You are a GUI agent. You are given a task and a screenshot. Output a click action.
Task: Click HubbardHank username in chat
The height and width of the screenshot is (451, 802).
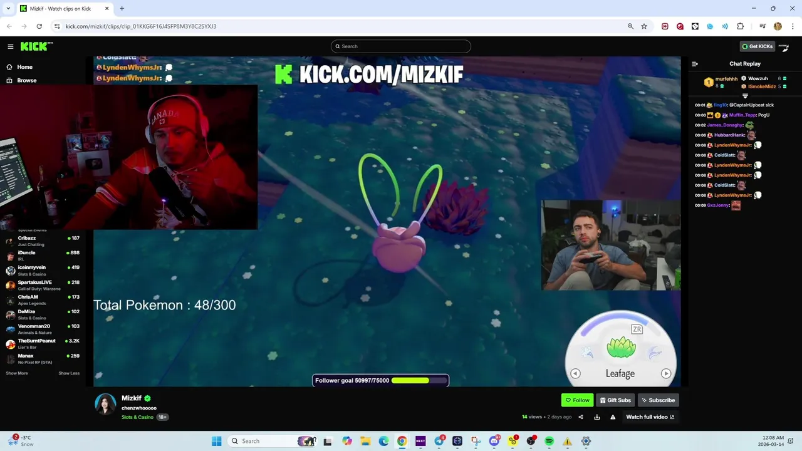click(x=729, y=135)
